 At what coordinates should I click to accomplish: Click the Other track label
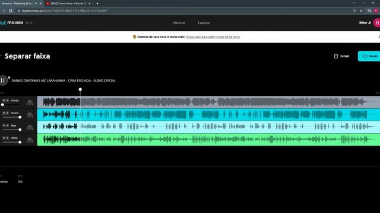14,138
